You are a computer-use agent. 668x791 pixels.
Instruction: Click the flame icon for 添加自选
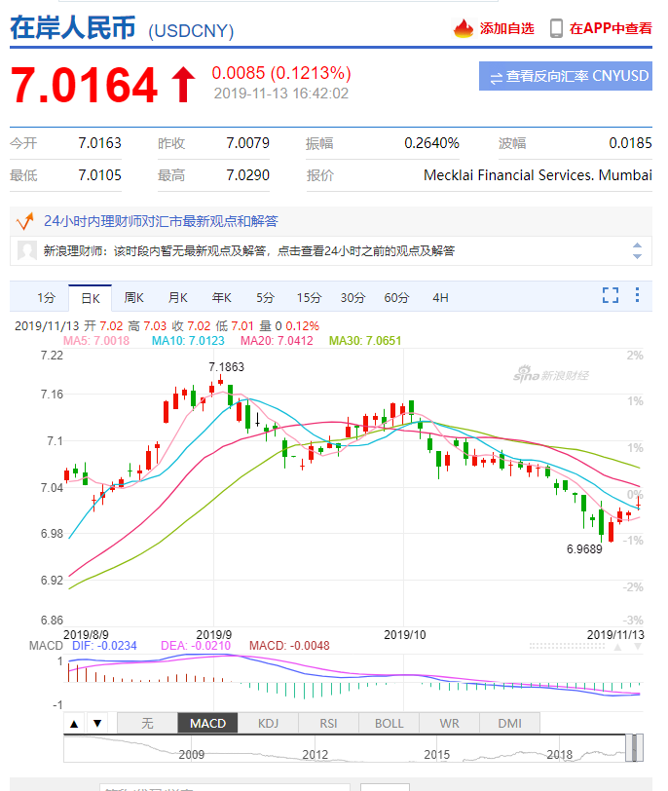pyautogui.click(x=463, y=28)
